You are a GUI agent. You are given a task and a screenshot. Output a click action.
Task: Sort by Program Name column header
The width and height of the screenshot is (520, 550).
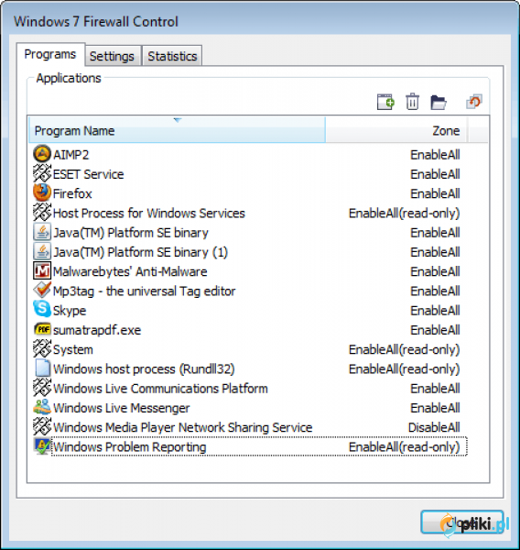coord(177,130)
